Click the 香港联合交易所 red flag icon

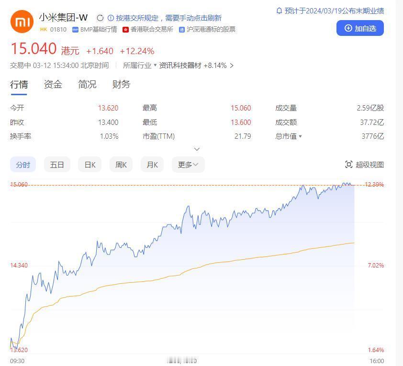[125, 30]
